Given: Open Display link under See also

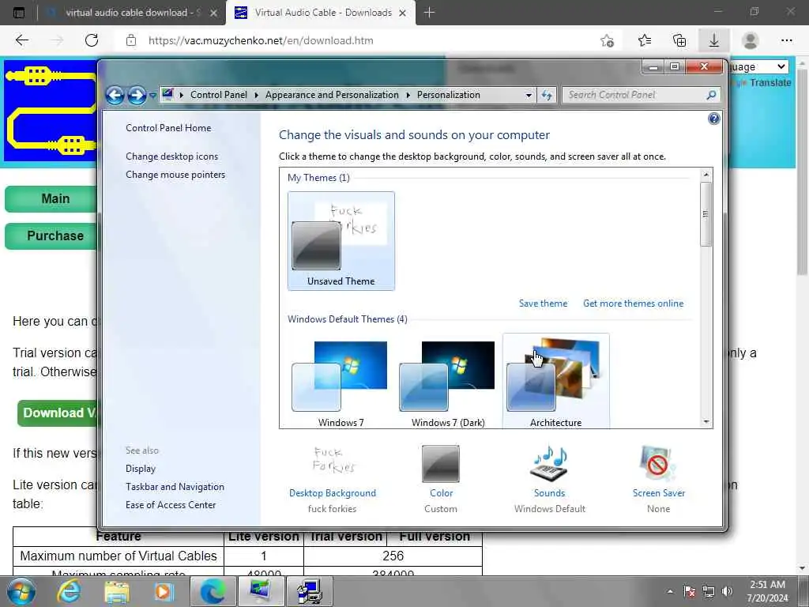Looking at the screenshot, I should [x=141, y=469].
